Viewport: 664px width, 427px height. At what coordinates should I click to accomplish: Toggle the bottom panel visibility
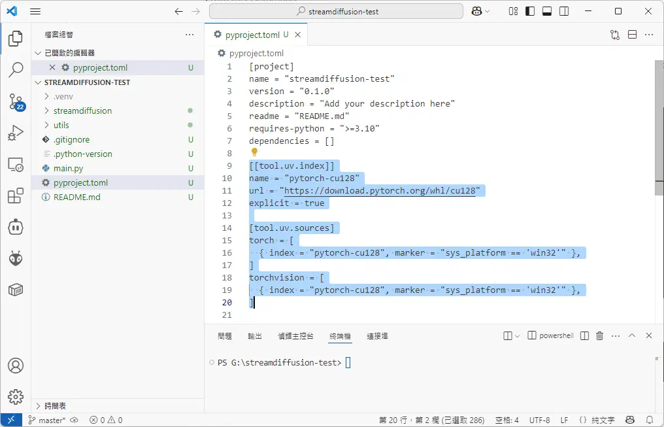(x=547, y=11)
